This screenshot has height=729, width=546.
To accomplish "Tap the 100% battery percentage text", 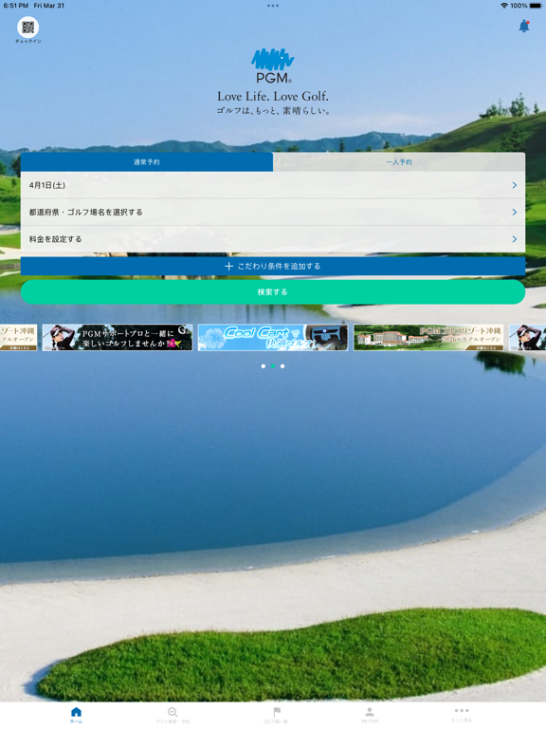I will coord(519,6).
